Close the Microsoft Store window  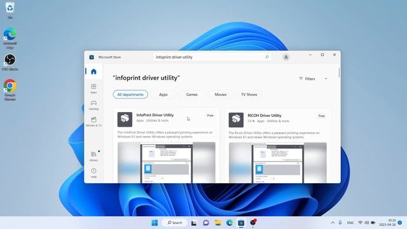(x=335, y=55)
